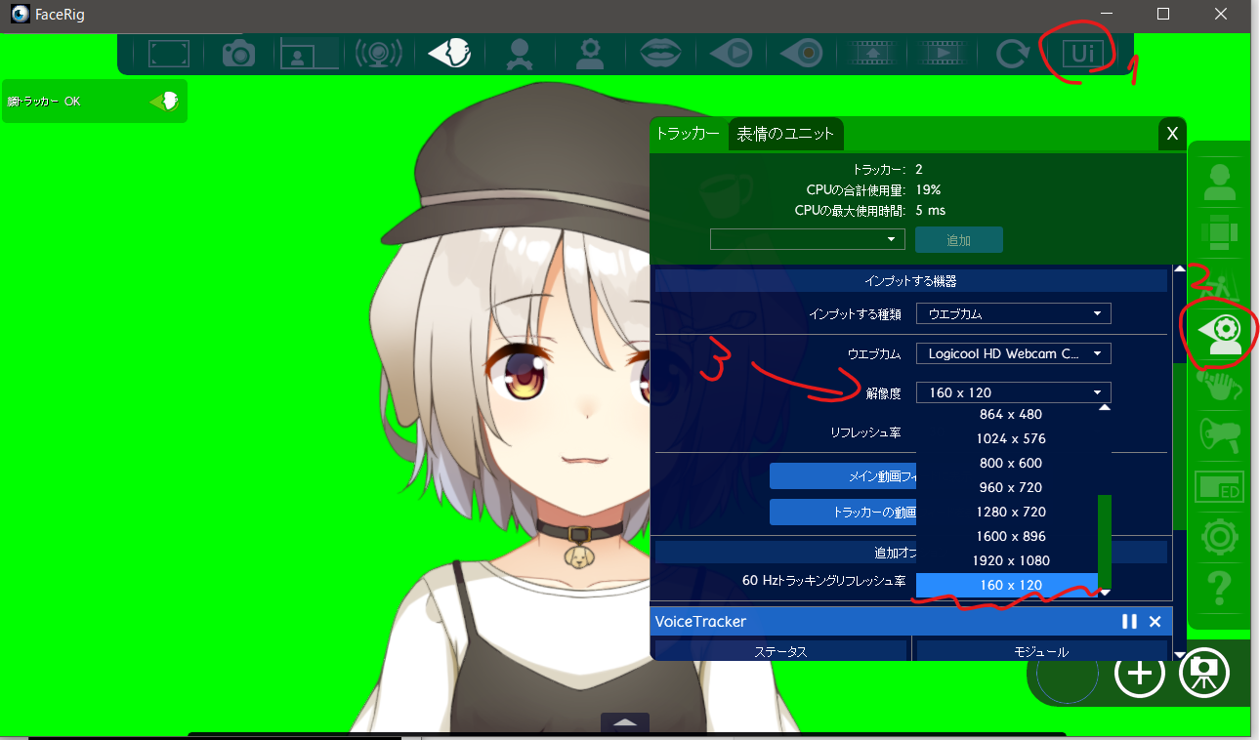
Task: Click the film strip play icon
Action: tap(941, 54)
